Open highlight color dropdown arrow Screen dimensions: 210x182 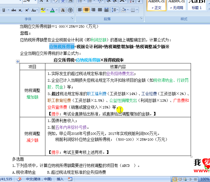47,10
